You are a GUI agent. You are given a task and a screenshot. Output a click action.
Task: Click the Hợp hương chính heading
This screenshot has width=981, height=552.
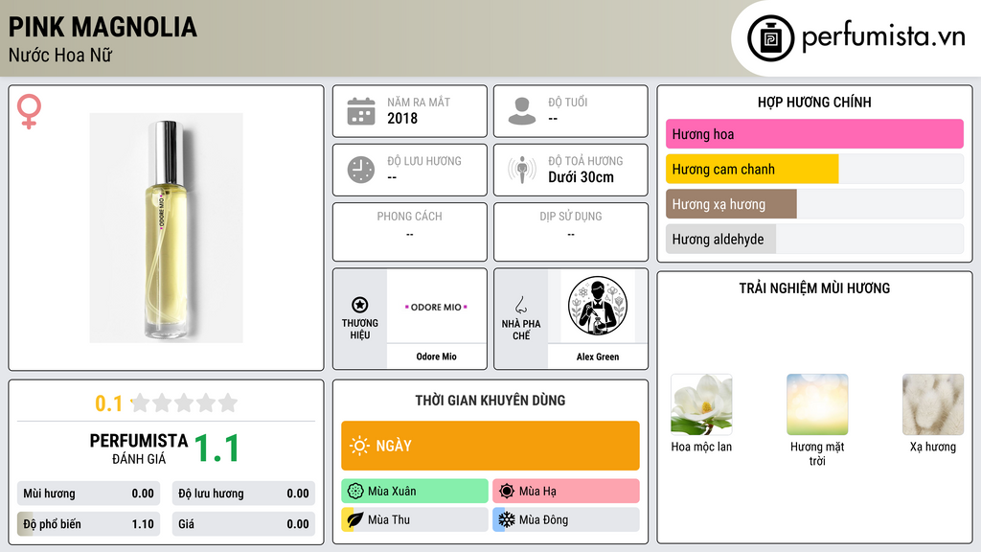(x=814, y=102)
